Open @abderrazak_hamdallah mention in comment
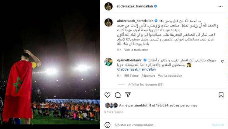 (136, 69)
